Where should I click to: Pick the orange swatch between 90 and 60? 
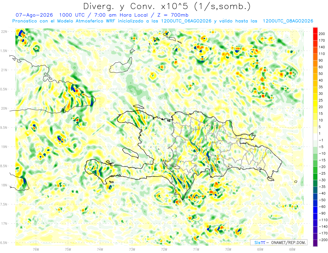pyautogui.click(x=315, y=64)
